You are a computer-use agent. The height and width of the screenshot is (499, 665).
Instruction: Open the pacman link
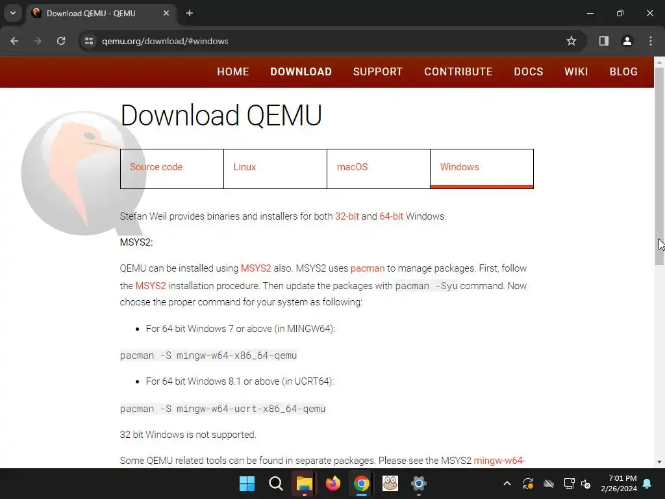point(368,268)
